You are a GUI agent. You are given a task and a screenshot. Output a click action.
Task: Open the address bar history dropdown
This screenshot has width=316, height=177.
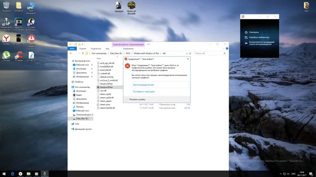[186, 53]
